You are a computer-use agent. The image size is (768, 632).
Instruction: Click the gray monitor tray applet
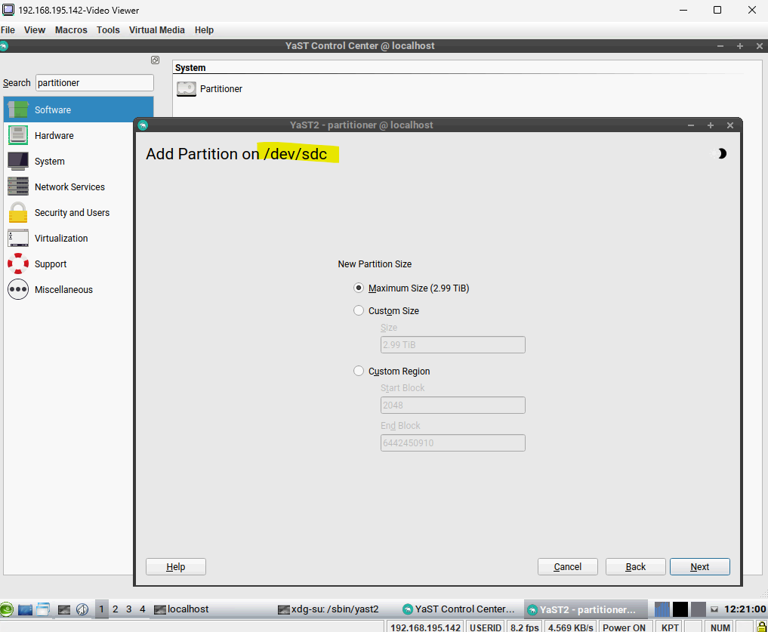tap(699, 609)
